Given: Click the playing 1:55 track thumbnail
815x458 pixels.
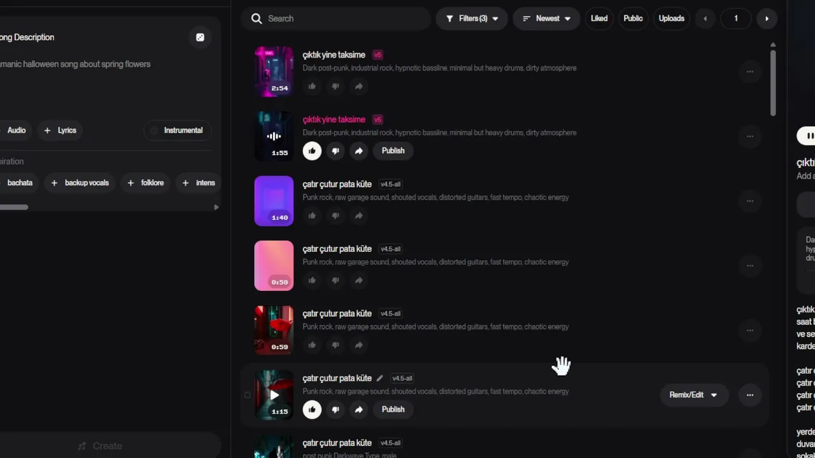Looking at the screenshot, I should tap(274, 136).
